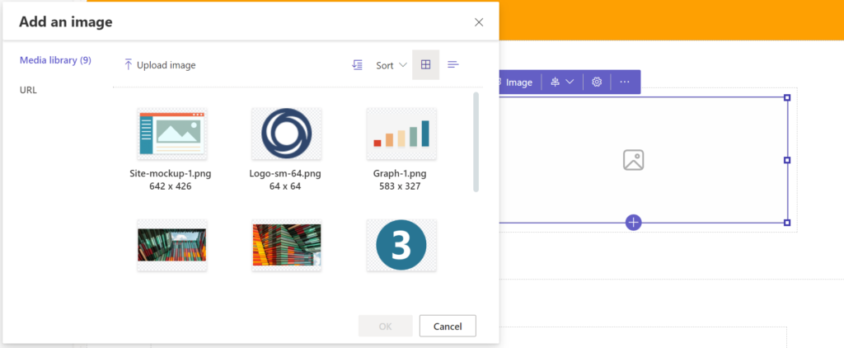Choose the Logo-sm-64.png thumbnail
Screen dimensions: 844x348
tap(286, 134)
